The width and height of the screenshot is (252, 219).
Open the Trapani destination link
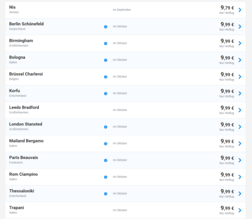[16, 208]
